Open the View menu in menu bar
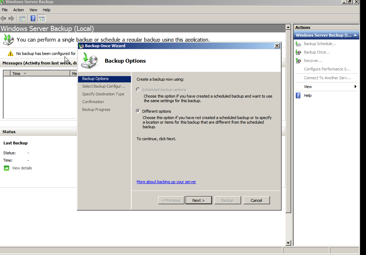The height and width of the screenshot is (255, 366). click(33, 10)
